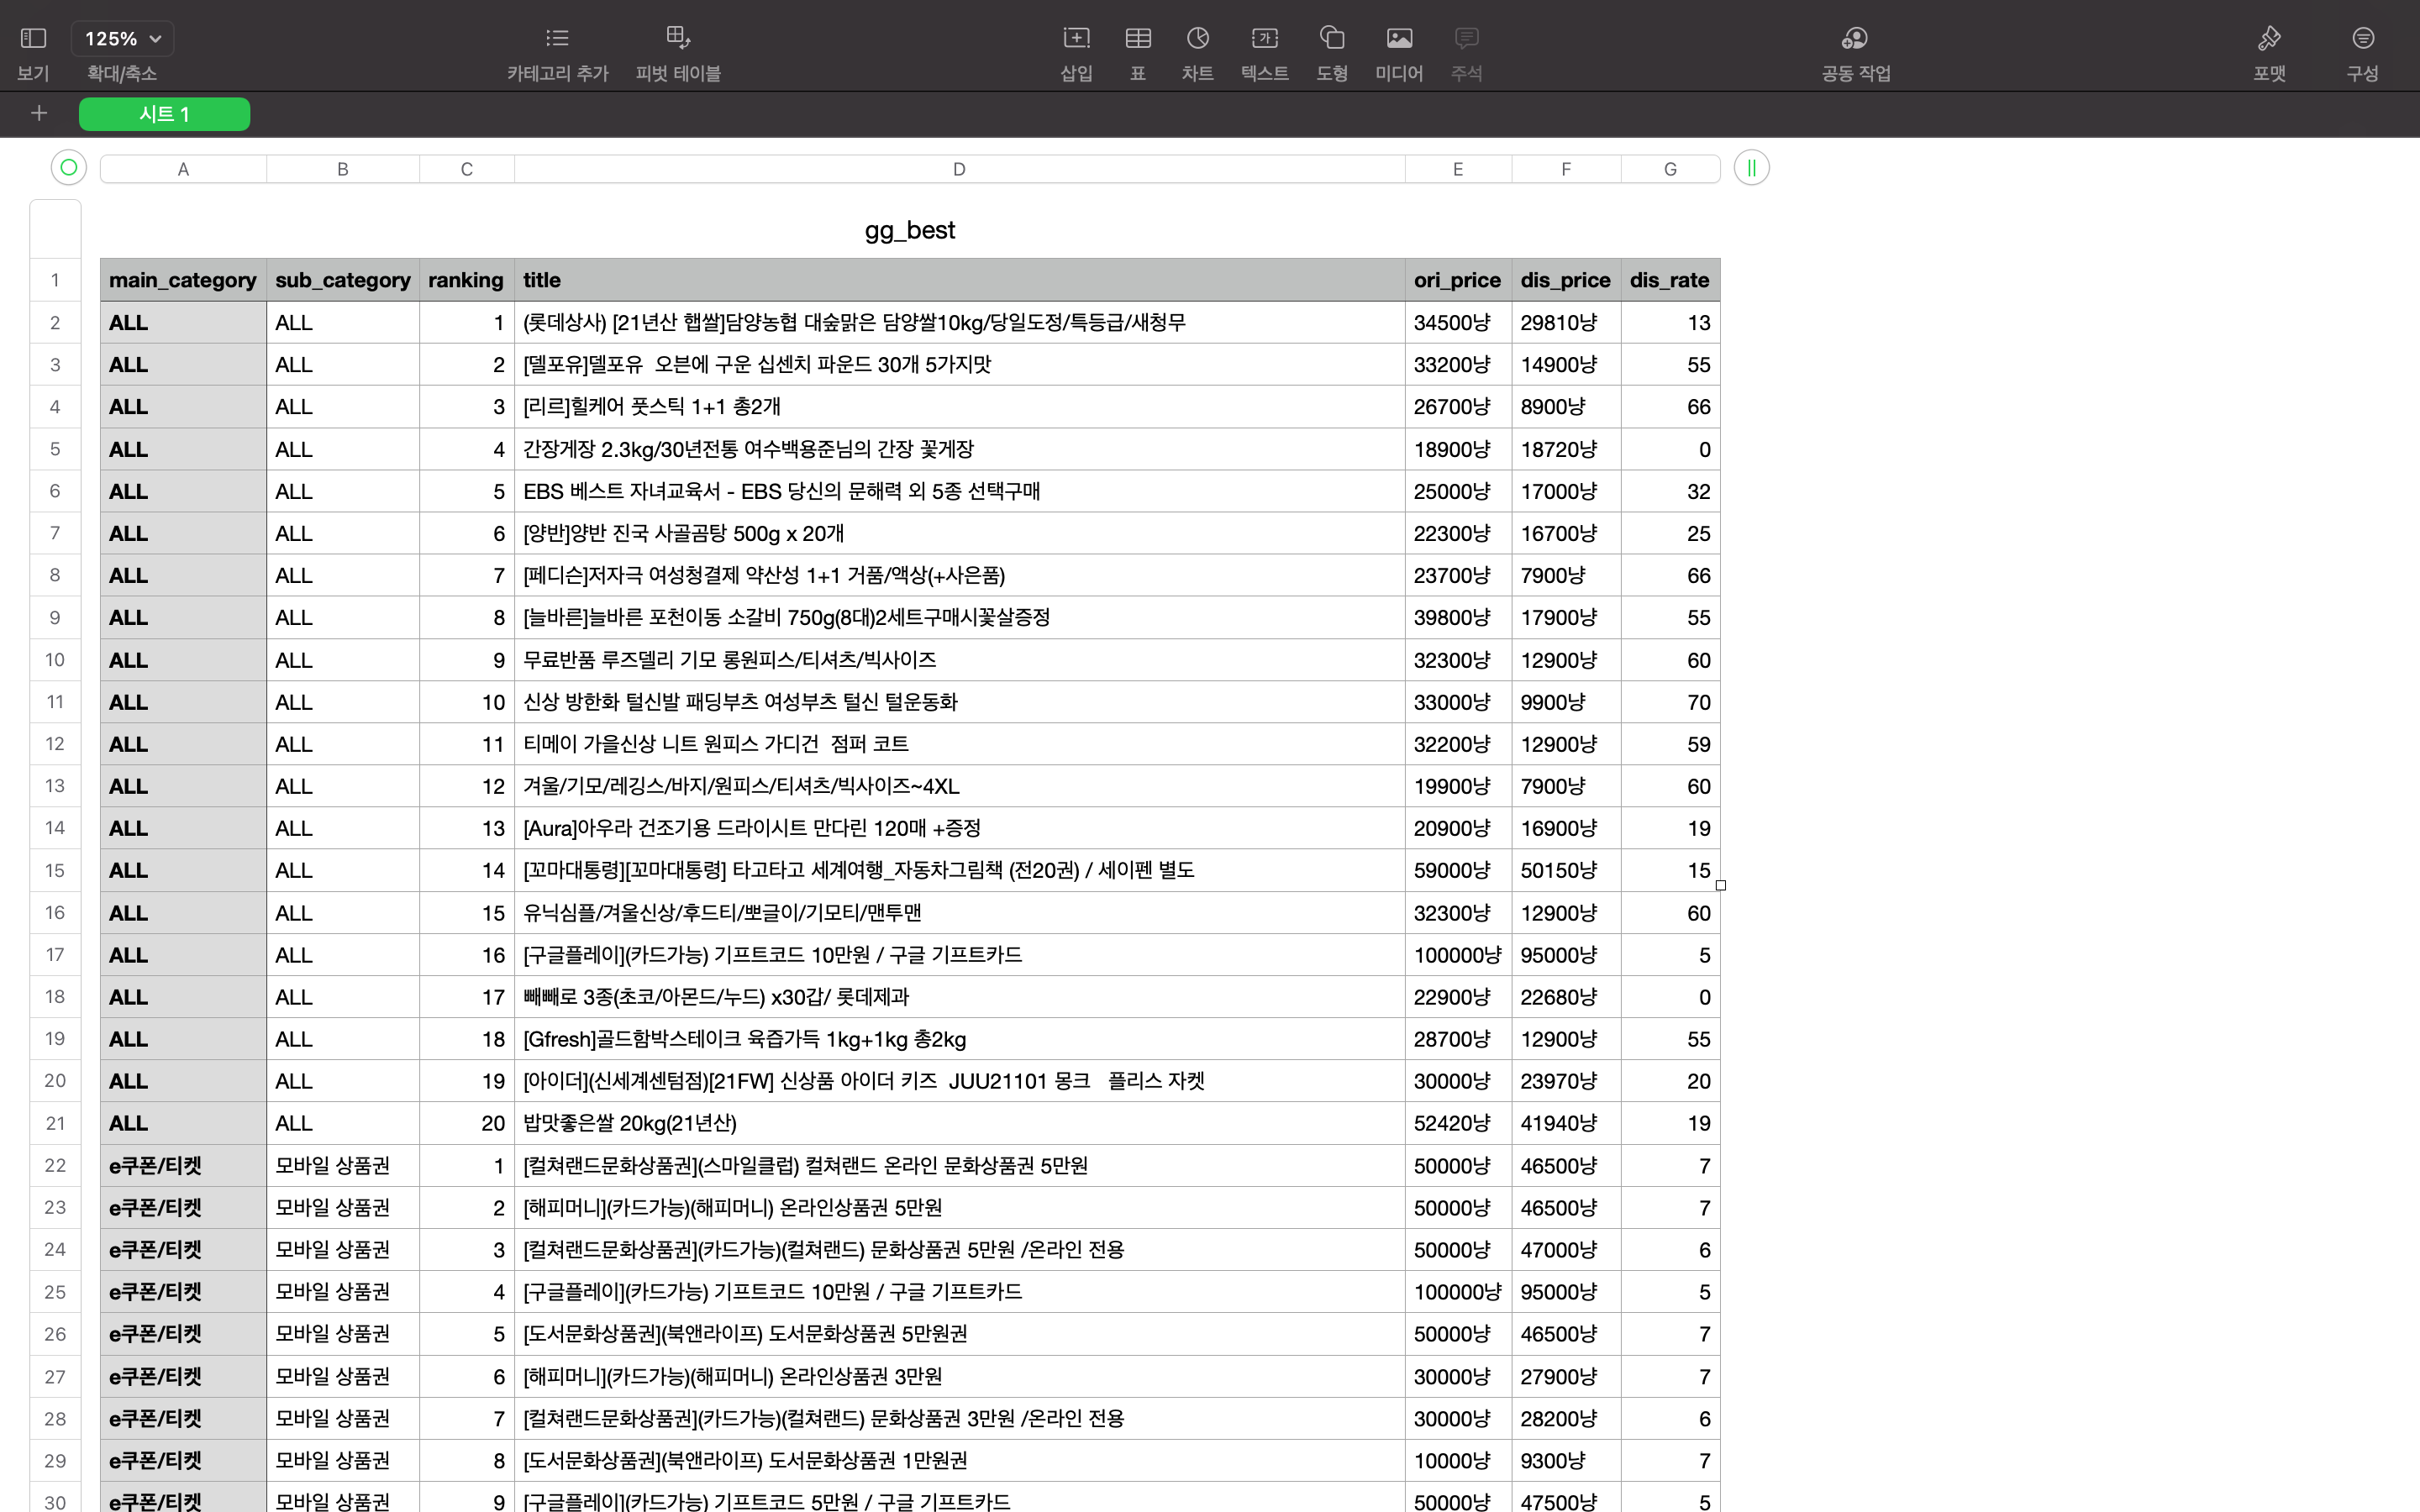The height and width of the screenshot is (1512, 2420).
Task: Click cell with 34500냥
Action: click(1458, 322)
